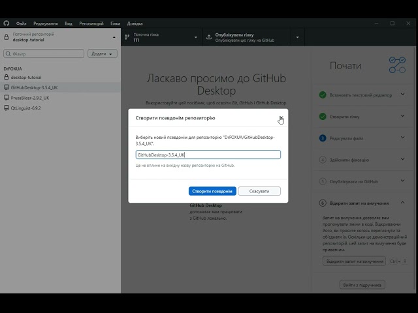
Task: Click green checkmark icon for Встановіть текстовий редактор
Action: click(323, 95)
